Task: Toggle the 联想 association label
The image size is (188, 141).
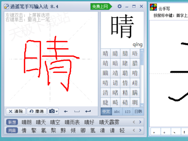Action: click(12, 122)
